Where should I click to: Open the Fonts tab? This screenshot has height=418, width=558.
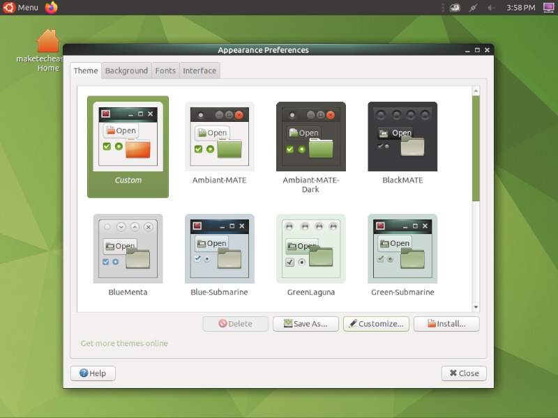pos(165,70)
